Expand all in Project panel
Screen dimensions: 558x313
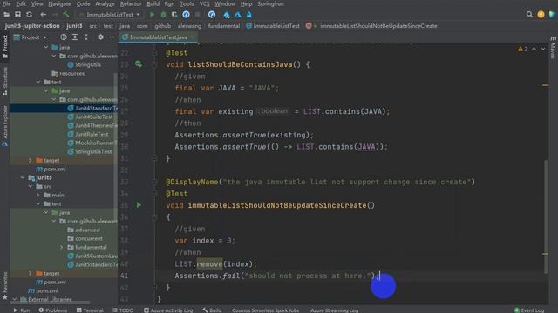tap(75, 37)
